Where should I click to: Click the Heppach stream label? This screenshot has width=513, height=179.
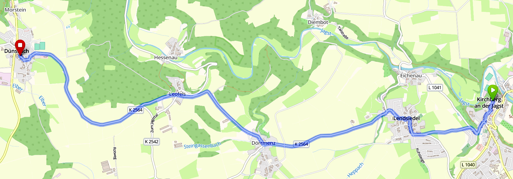(355, 170)
